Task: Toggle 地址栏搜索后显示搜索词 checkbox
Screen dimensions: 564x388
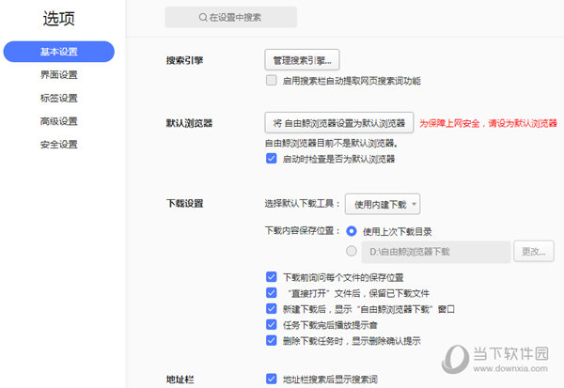Action: (272, 380)
